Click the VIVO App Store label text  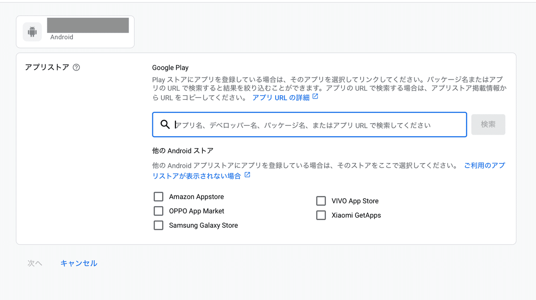355,201
